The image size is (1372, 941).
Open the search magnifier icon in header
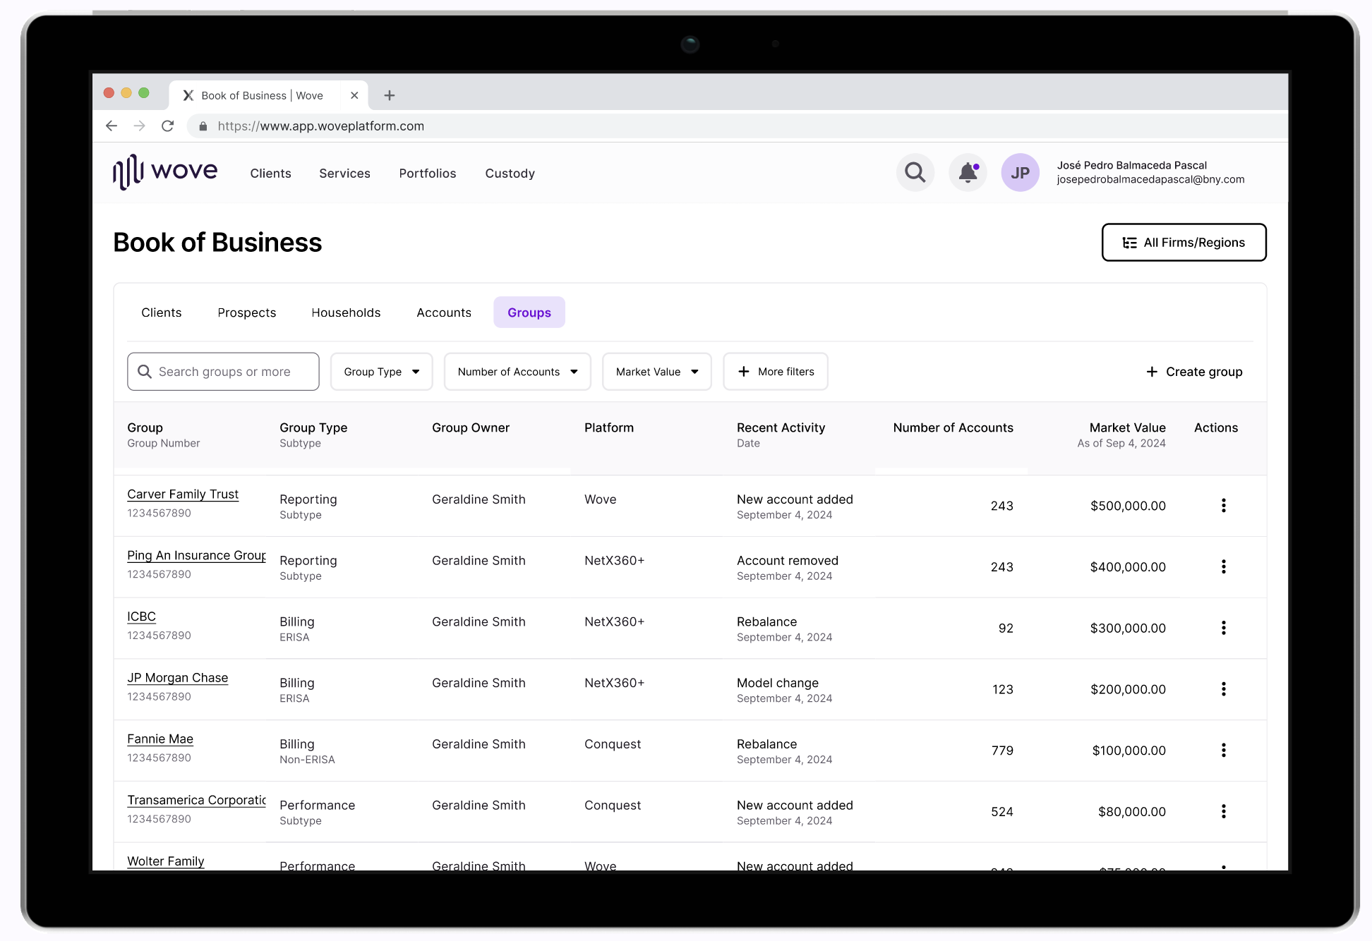(x=915, y=173)
